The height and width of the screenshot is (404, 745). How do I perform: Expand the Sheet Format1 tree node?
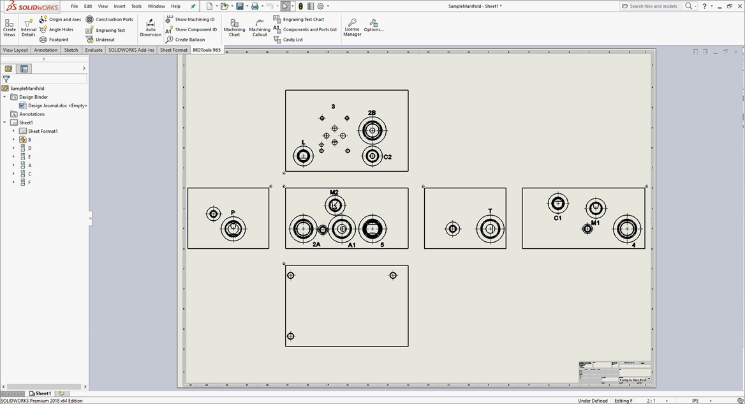pos(13,131)
